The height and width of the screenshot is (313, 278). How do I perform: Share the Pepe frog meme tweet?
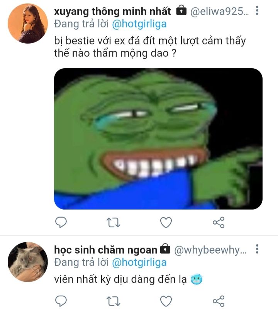[219, 222]
